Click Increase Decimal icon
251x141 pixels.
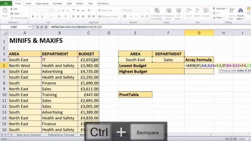pos(142,16)
